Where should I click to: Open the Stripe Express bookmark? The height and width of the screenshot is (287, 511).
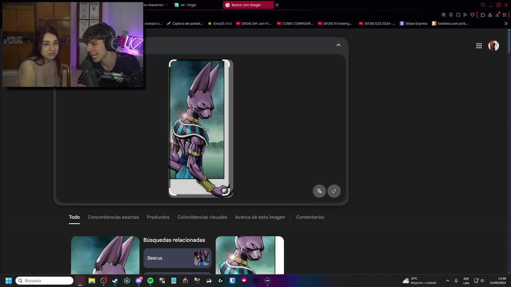(414, 24)
